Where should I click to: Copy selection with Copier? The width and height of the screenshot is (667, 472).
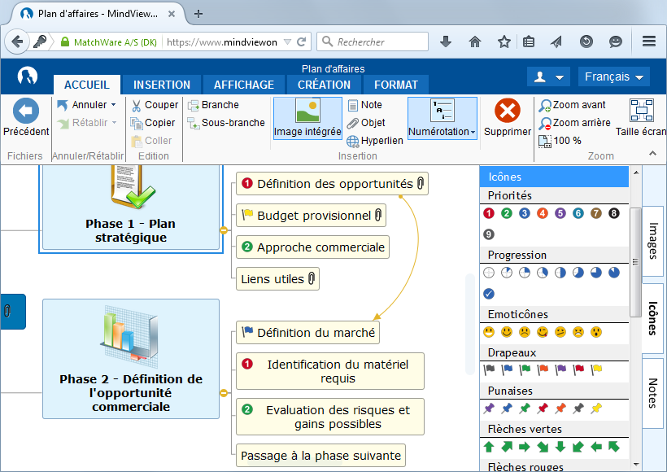click(x=153, y=123)
